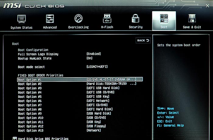Open Boot Option #7 UEFI CD/DVD value
This screenshot has height=140, width=213.
point(97,105)
